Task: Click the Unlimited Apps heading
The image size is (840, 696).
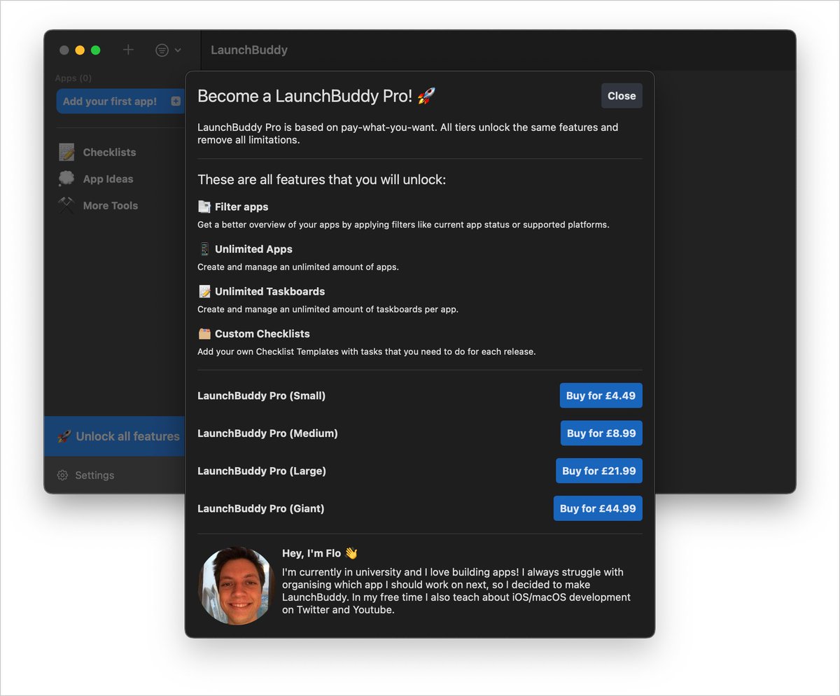Action: tap(253, 249)
